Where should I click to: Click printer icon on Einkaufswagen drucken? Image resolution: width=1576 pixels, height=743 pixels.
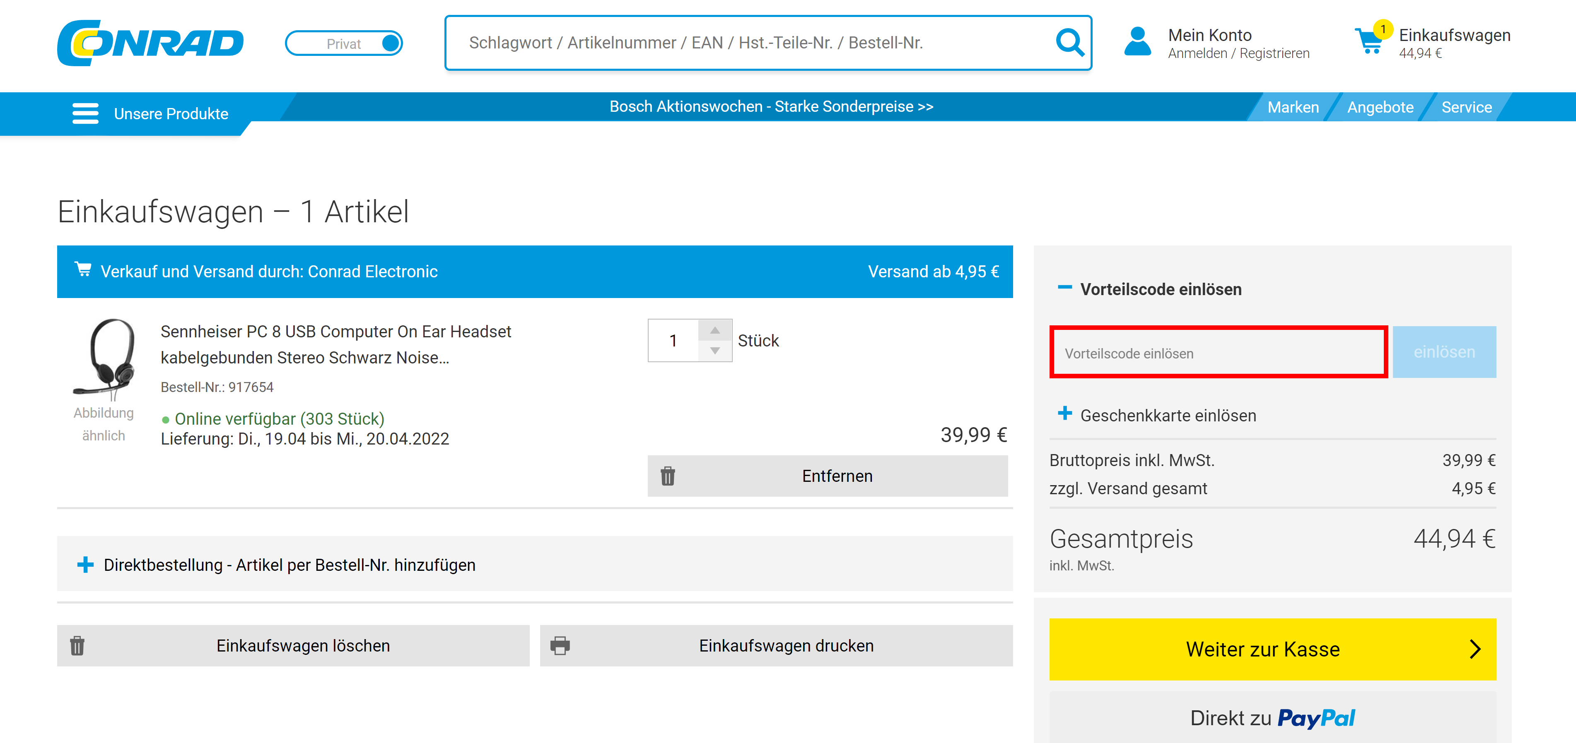click(x=560, y=645)
